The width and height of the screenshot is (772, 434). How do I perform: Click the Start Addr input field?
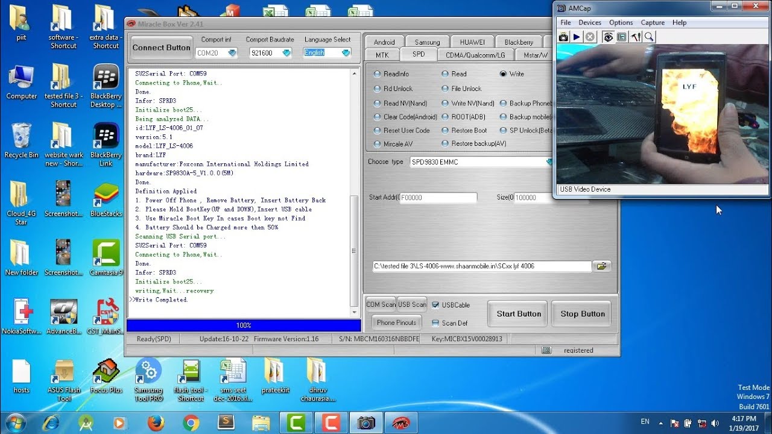(438, 198)
